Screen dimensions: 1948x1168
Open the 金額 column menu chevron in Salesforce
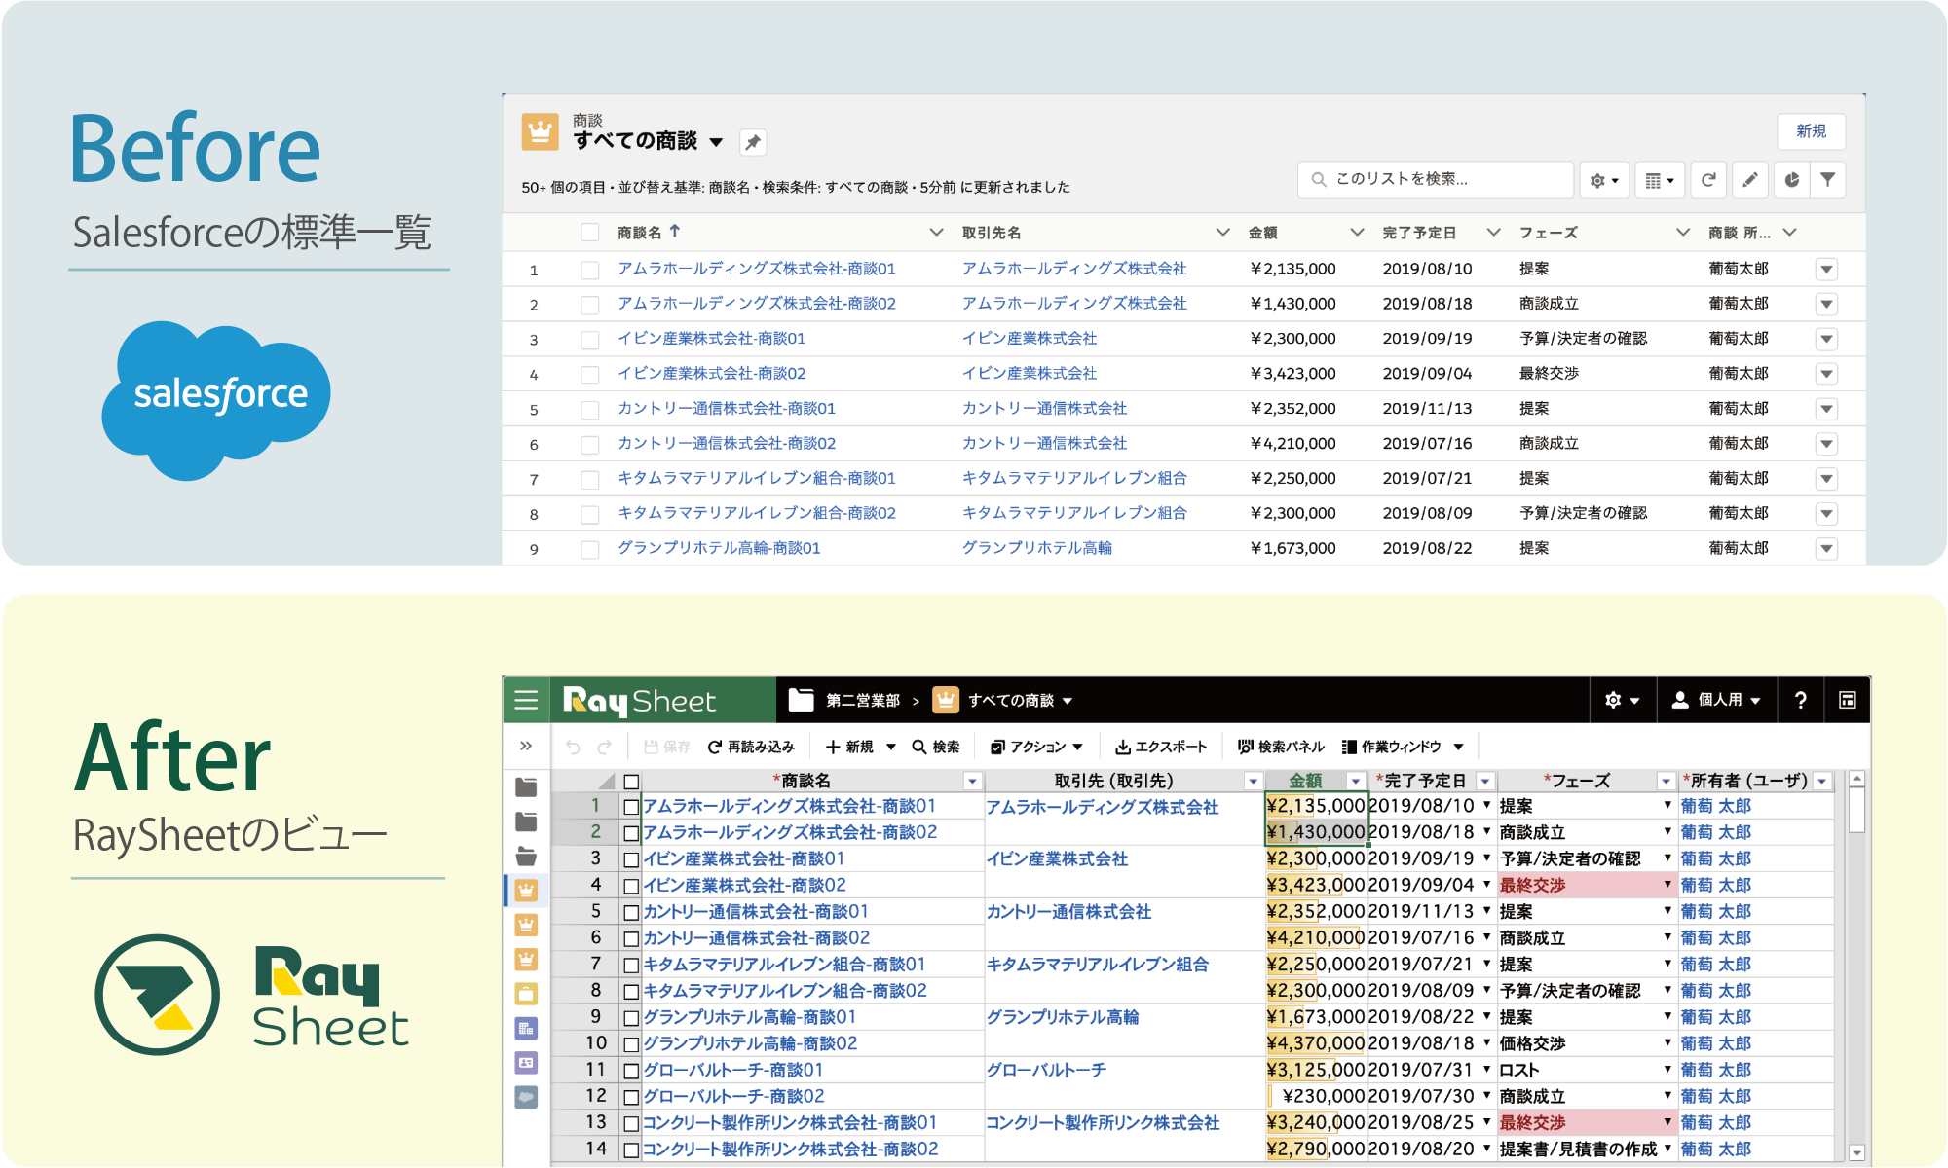[1357, 232]
